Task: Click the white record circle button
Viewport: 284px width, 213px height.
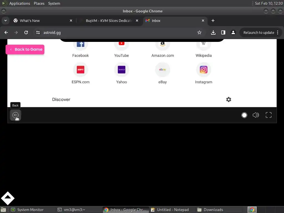Action: coord(244,115)
